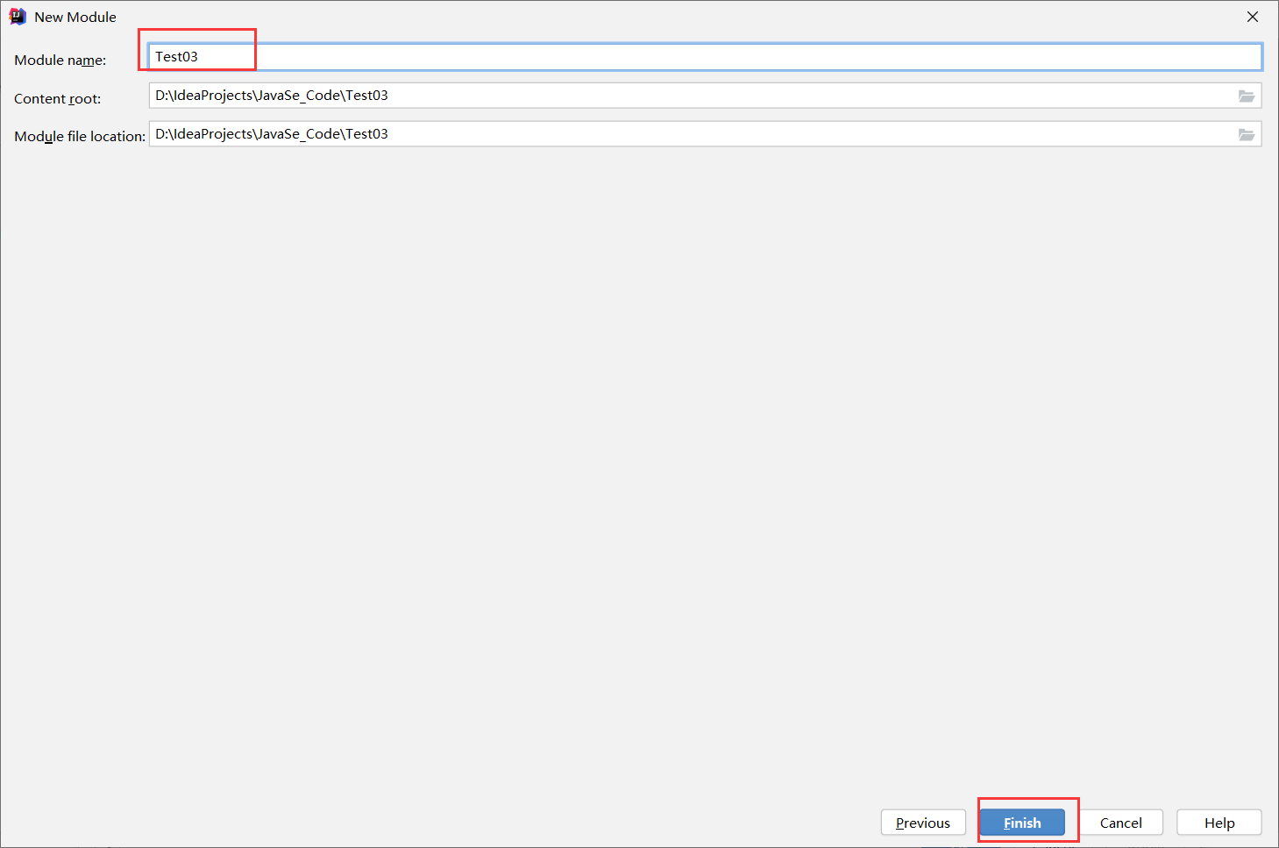Go back with the Previous button

pyautogui.click(x=923, y=823)
